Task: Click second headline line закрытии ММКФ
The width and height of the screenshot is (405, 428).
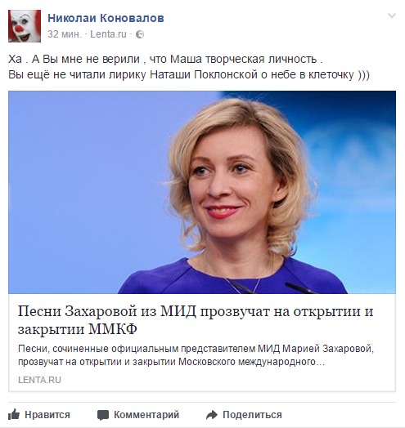Action: [78, 329]
